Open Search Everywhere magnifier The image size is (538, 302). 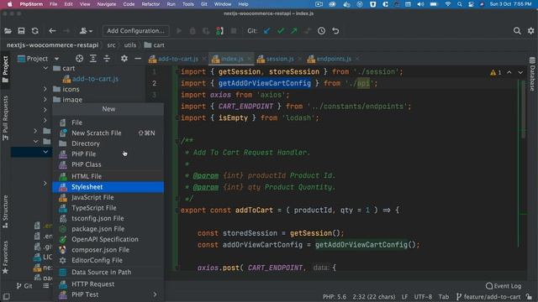coord(517,31)
